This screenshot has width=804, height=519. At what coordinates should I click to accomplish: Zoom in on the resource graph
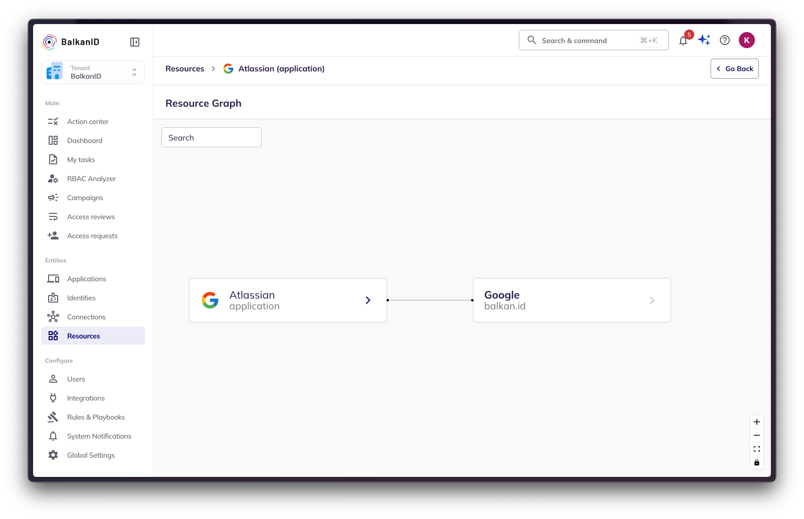756,422
